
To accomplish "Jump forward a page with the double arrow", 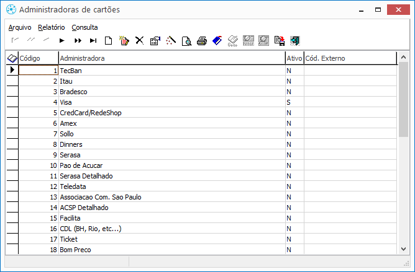I will 78,40.
